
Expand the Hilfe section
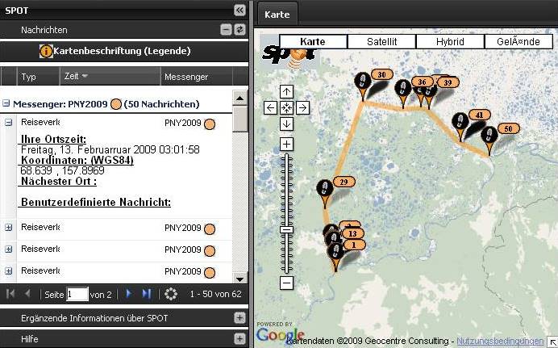pyautogui.click(x=239, y=339)
